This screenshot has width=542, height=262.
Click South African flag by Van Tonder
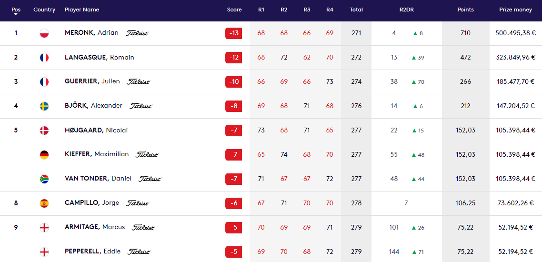[x=44, y=179]
